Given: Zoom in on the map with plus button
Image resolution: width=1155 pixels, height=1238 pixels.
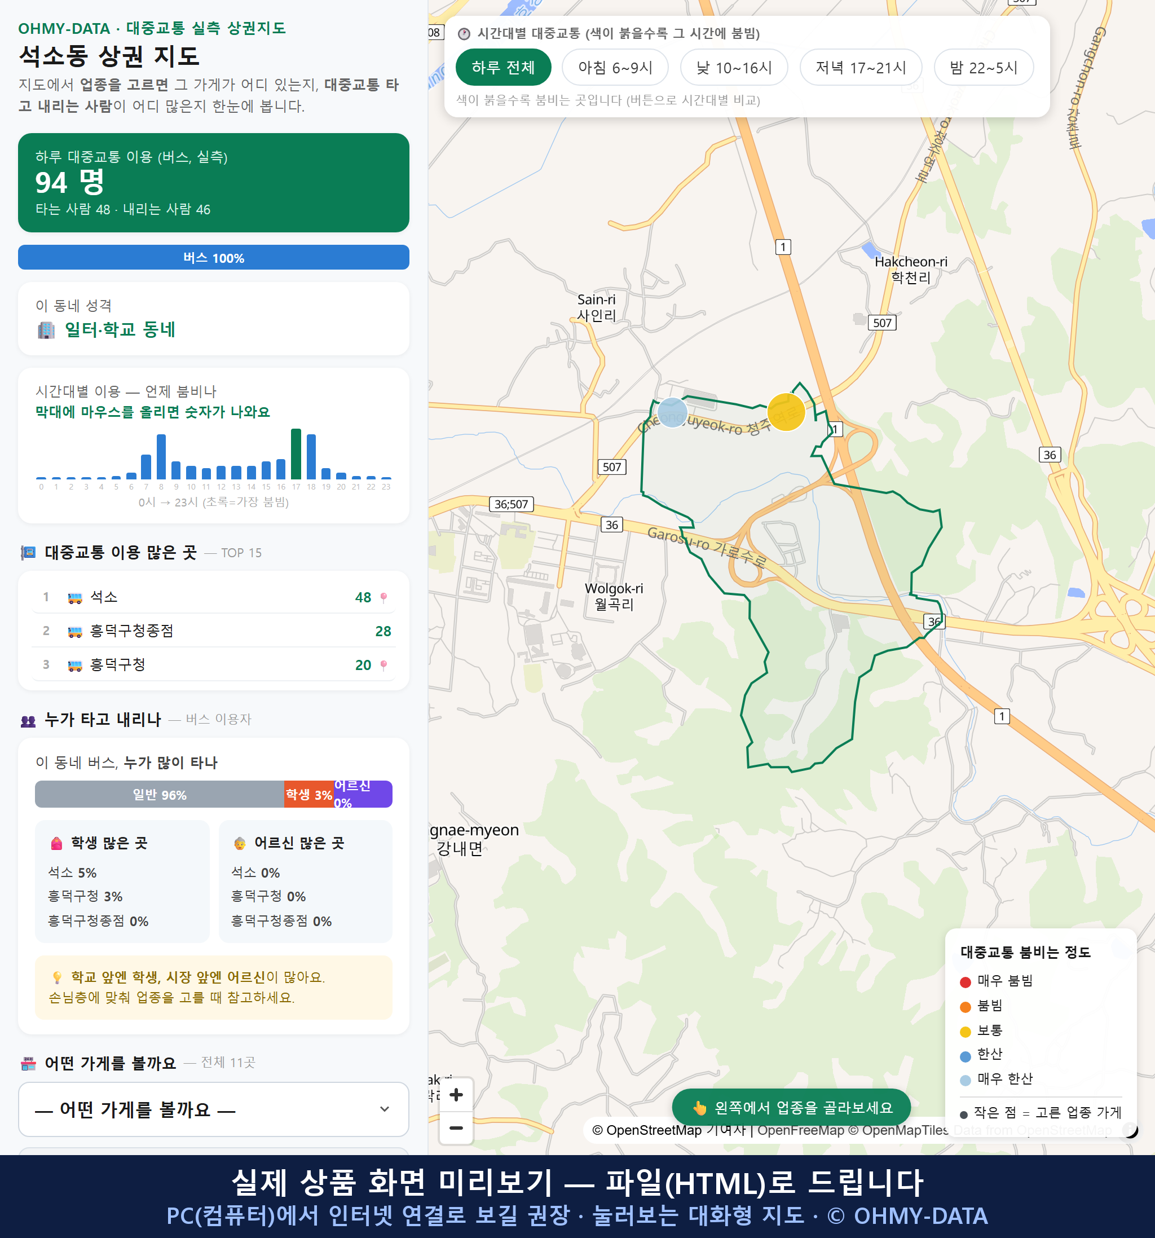Looking at the screenshot, I should (456, 1095).
